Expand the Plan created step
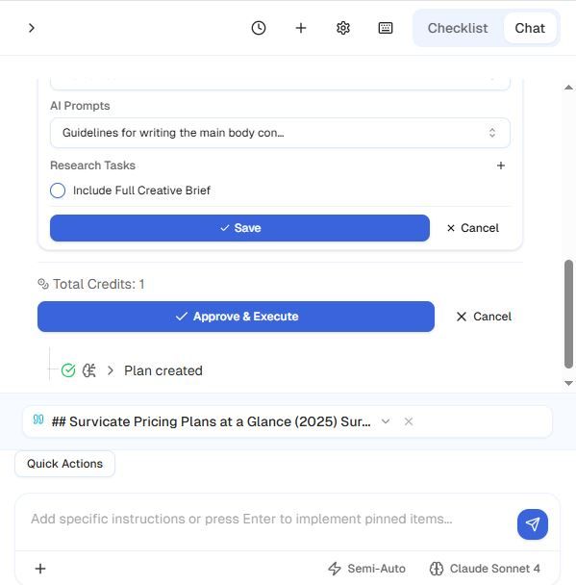The width and height of the screenshot is (576, 585). [111, 370]
